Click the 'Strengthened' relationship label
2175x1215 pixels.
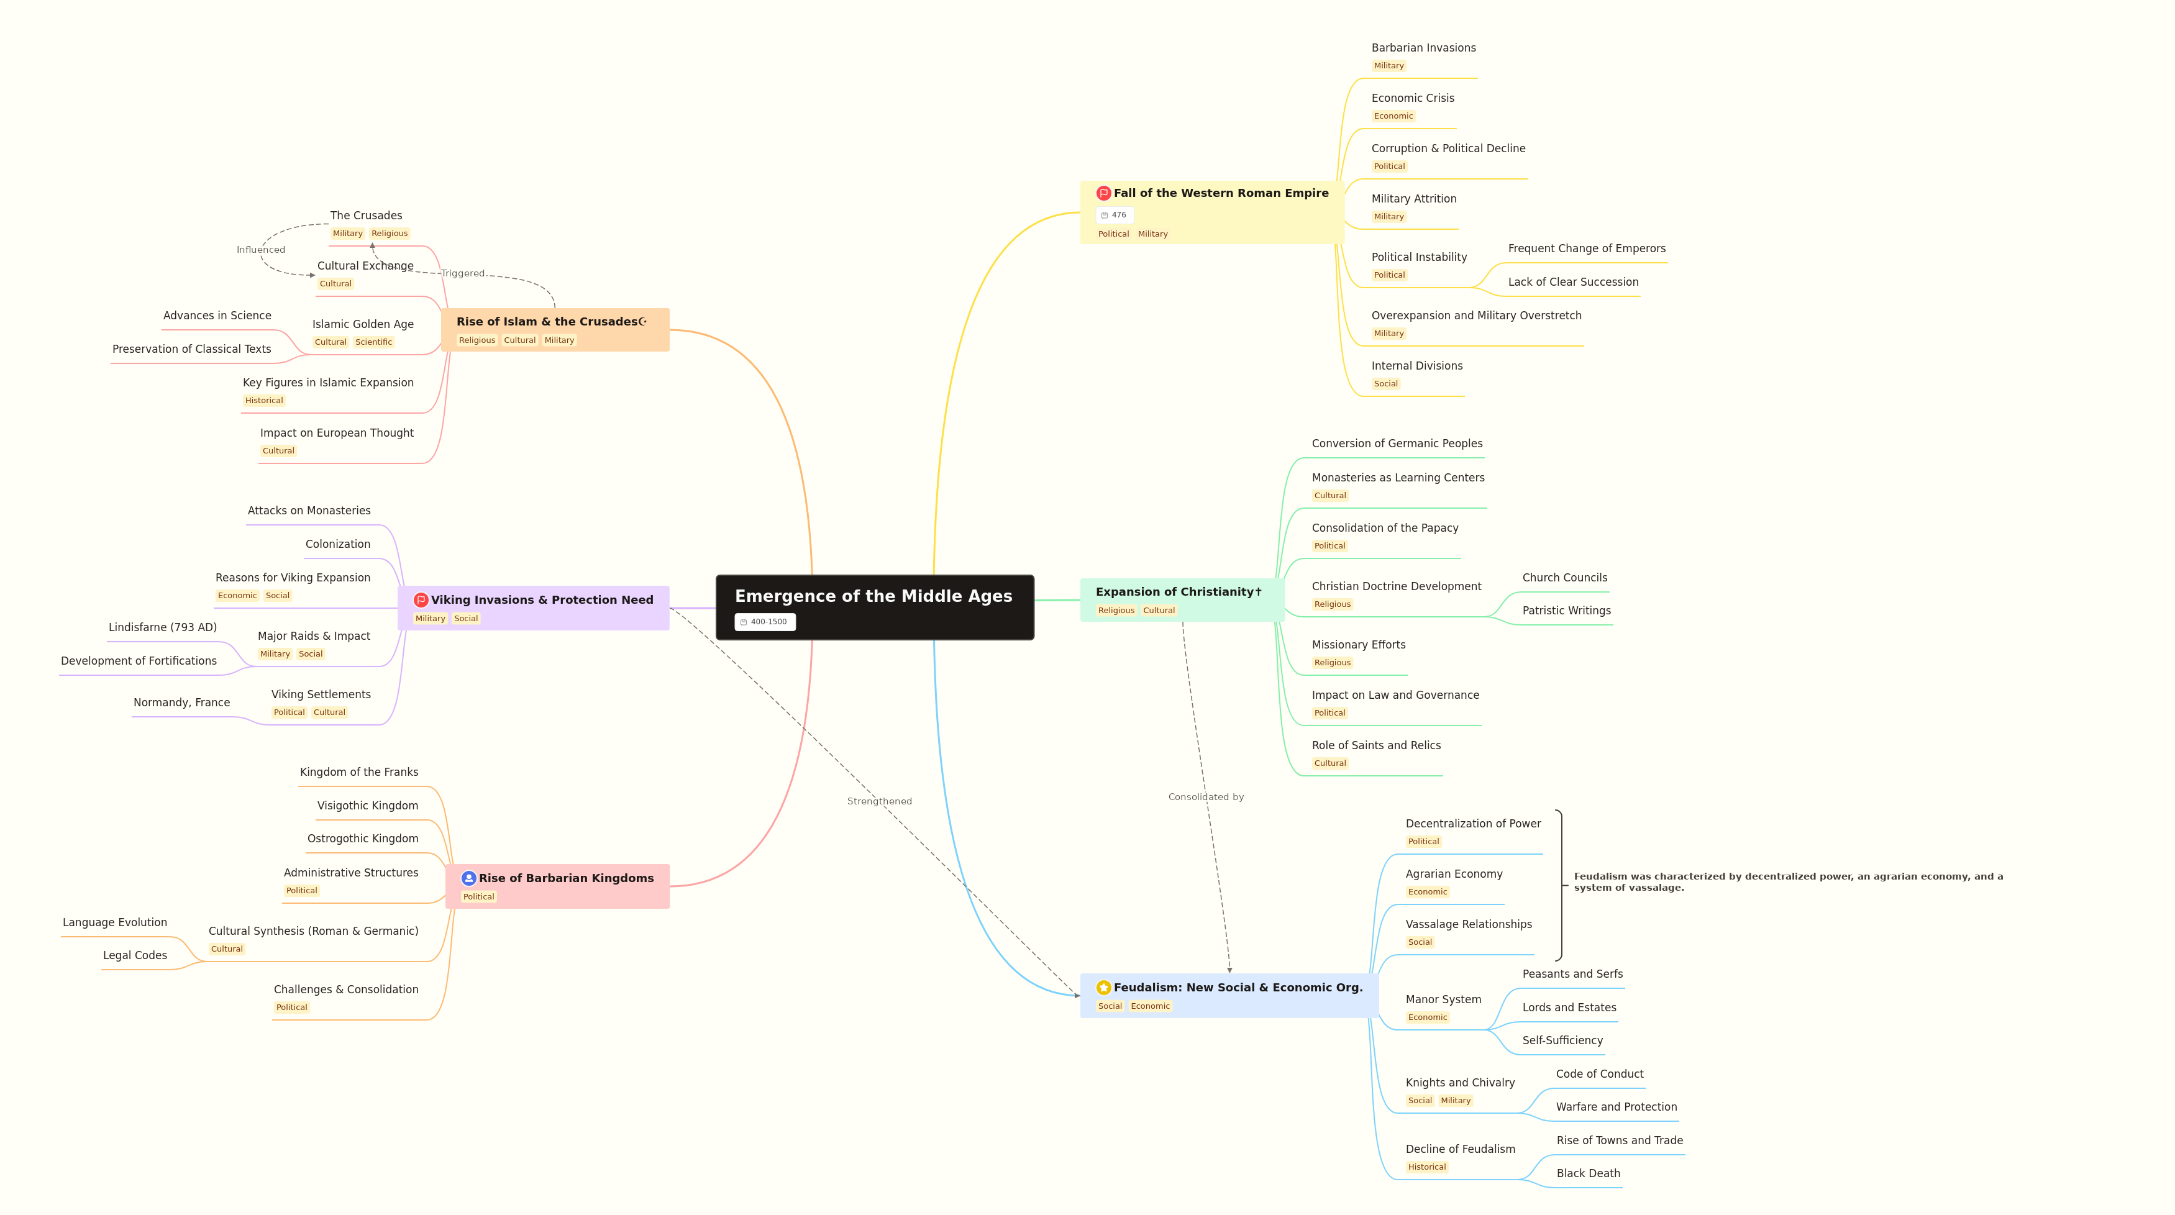[879, 801]
